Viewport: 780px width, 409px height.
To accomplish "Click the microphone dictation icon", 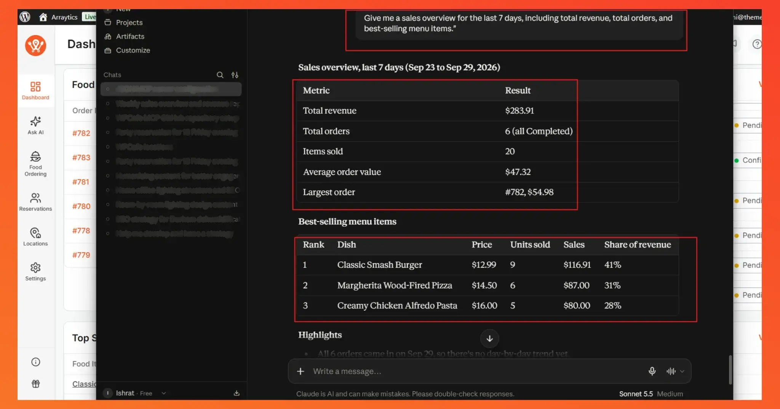I will pyautogui.click(x=652, y=371).
